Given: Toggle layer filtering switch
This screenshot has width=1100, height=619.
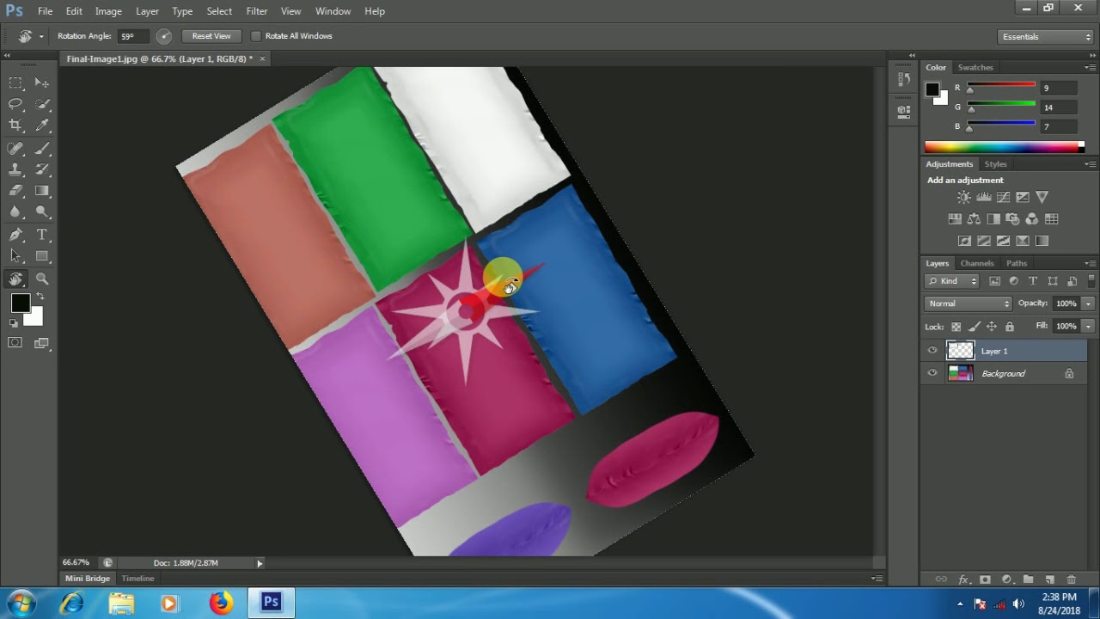Looking at the screenshot, I should click(1091, 280).
